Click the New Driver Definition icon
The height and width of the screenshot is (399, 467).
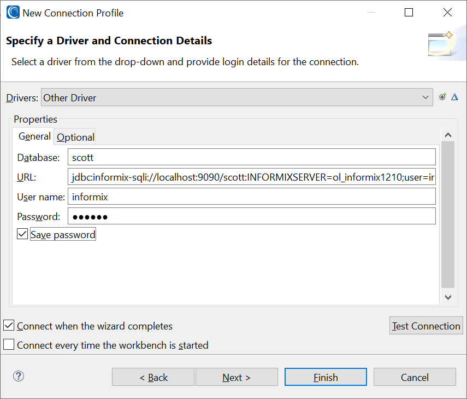coord(442,97)
